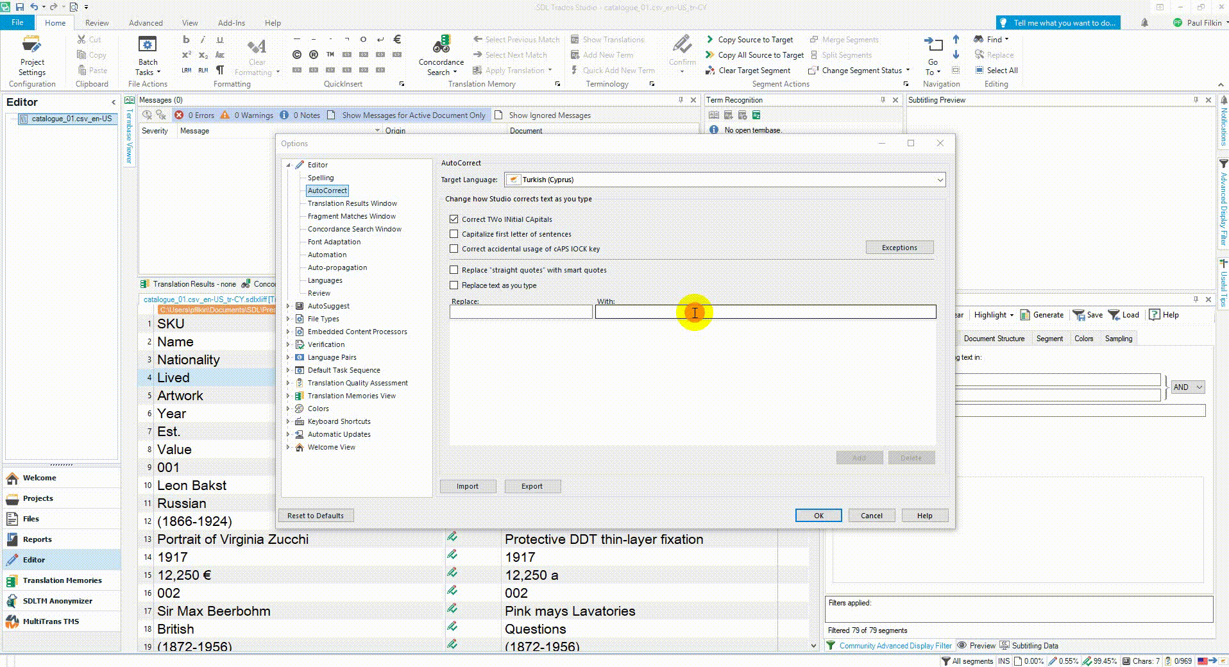This screenshot has height=667, width=1229.
Task: Click the Clear Target Segment icon
Action: pyautogui.click(x=709, y=70)
